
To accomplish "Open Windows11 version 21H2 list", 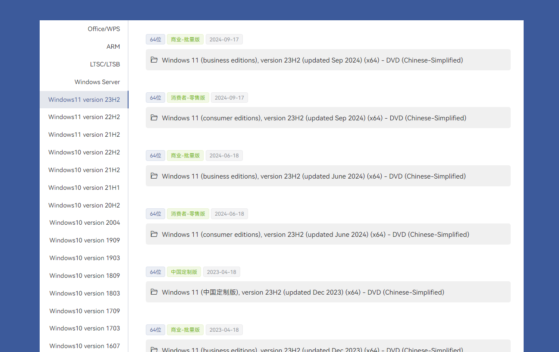I will click(84, 135).
